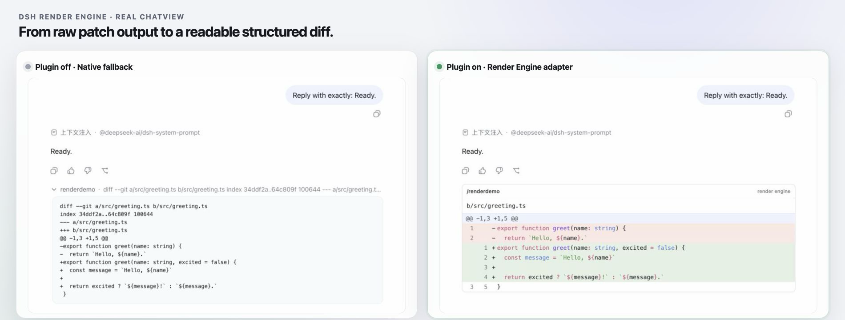Viewport: 845px width, 320px height.
Task: Click "Reply with exactly: Ready." bubble in Plugin on panel
Action: (x=745, y=95)
